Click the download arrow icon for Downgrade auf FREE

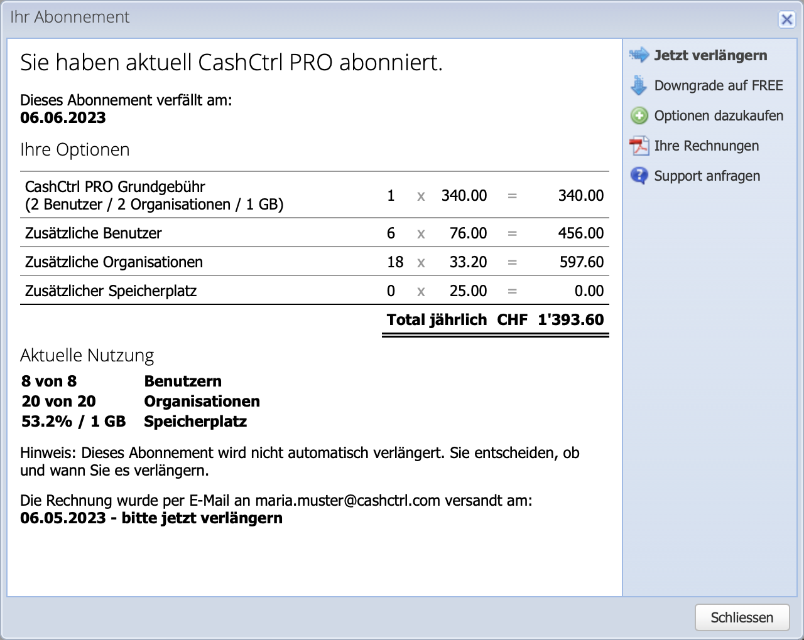(639, 85)
